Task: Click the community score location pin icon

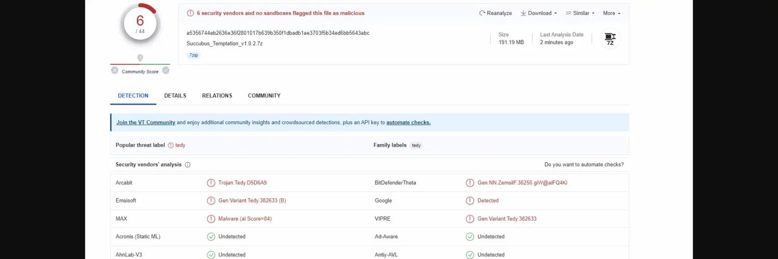Action: coord(140,58)
